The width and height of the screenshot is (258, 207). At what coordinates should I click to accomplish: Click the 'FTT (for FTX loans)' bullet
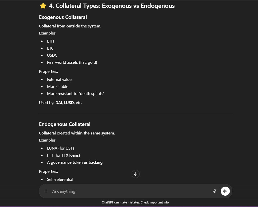tap(63, 155)
